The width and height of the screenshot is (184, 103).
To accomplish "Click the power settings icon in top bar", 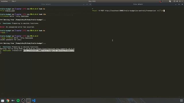I will click(x=180, y=1).
